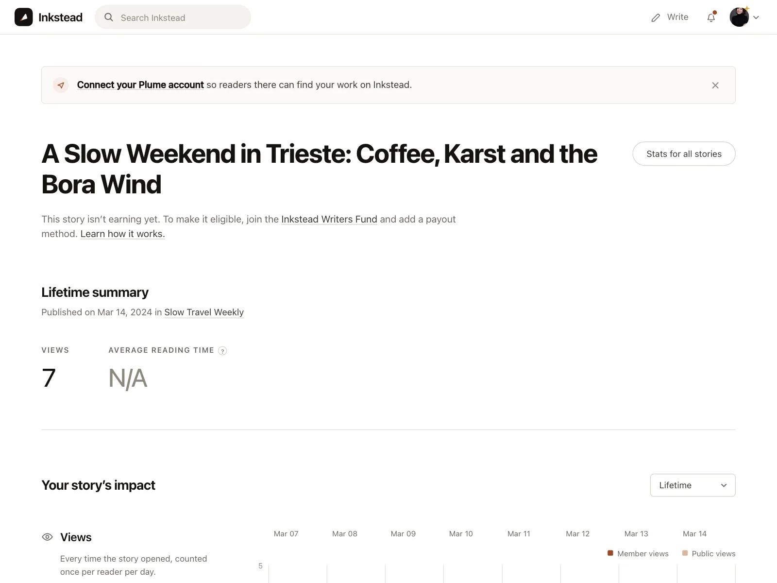Click the Public views legend swatch
Image resolution: width=777 pixels, height=583 pixels.
(685, 553)
